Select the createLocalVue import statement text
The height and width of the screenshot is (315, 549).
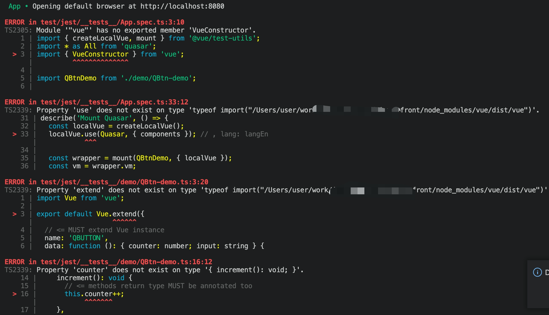[147, 38]
